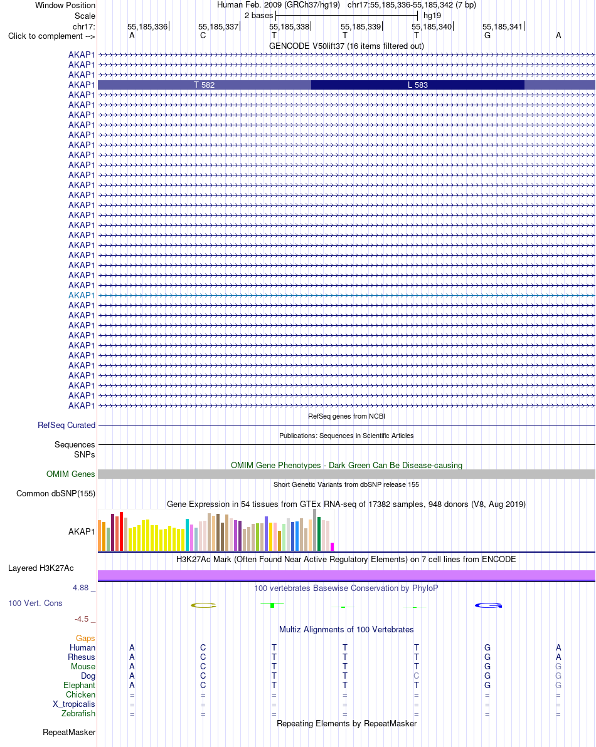The image size is (596, 747).
Task: Click the AKAP1 label beside GTEx chart
Action: [x=82, y=531]
